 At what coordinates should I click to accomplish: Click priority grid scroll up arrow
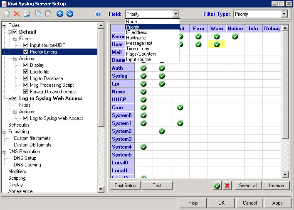(285, 28)
